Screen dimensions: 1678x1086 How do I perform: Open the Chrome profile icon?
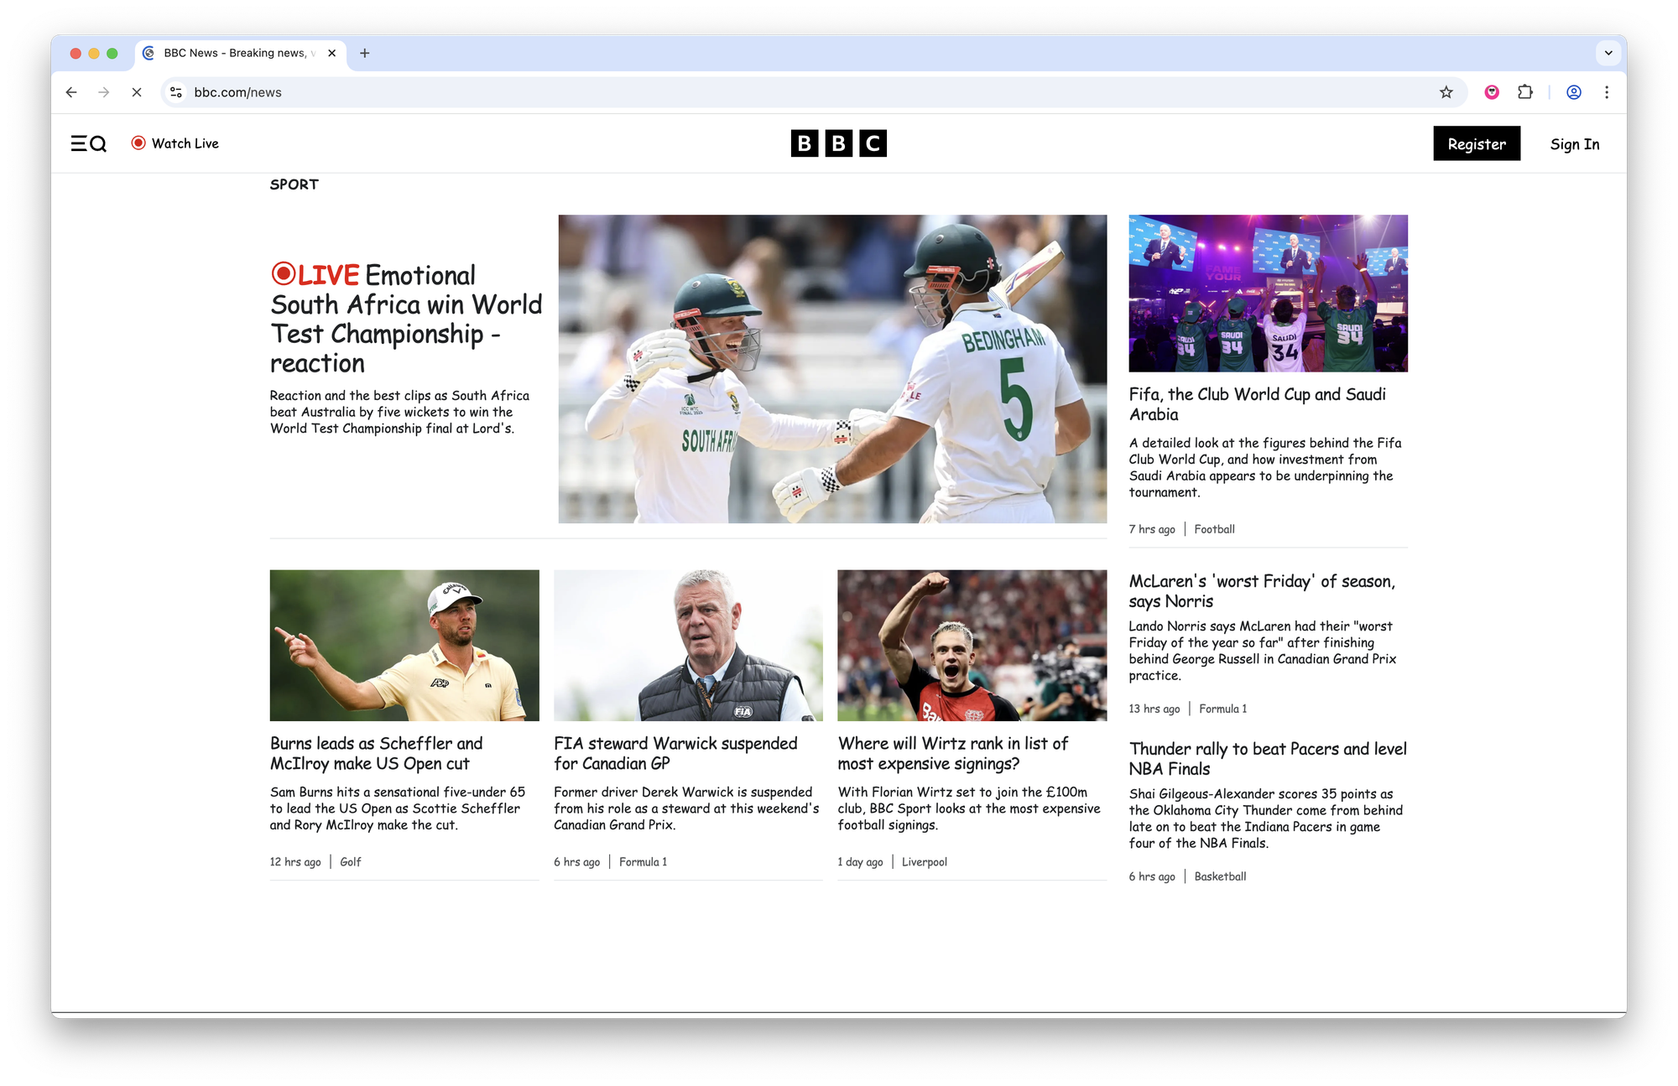tap(1574, 92)
